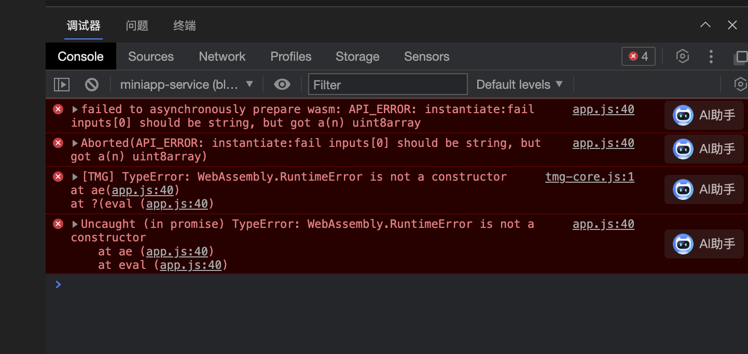Click the console prompt input line

(x=363, y=284)
